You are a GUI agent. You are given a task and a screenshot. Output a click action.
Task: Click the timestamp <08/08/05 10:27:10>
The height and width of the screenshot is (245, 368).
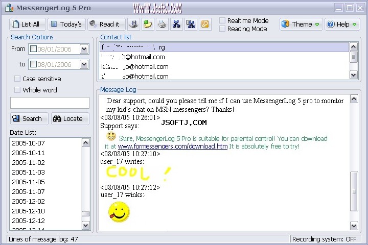130,154
